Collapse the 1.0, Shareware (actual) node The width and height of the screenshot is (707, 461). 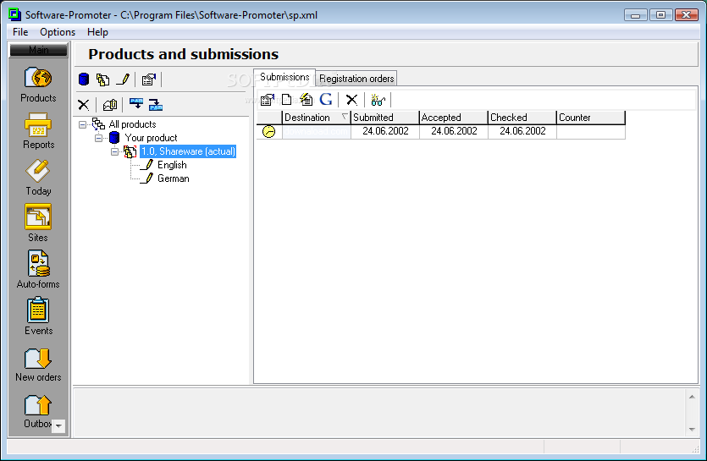[x=115, y=151]
